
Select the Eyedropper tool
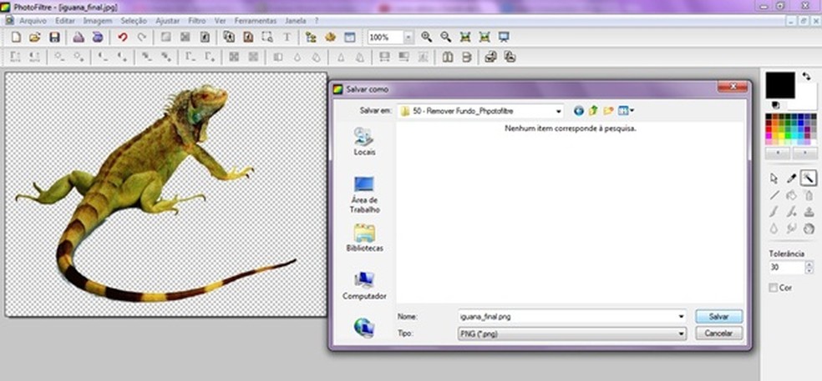[792, 178]
